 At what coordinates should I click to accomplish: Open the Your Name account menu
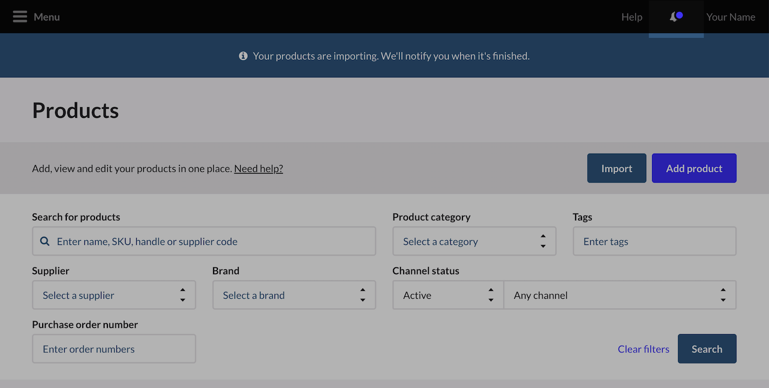731,17
